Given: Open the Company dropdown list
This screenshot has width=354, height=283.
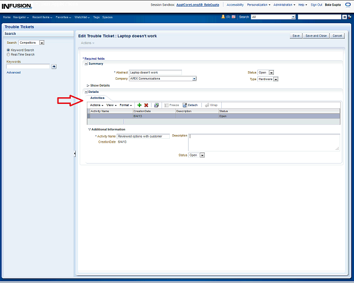Looking at the screenshot, I should coord(194,79).
